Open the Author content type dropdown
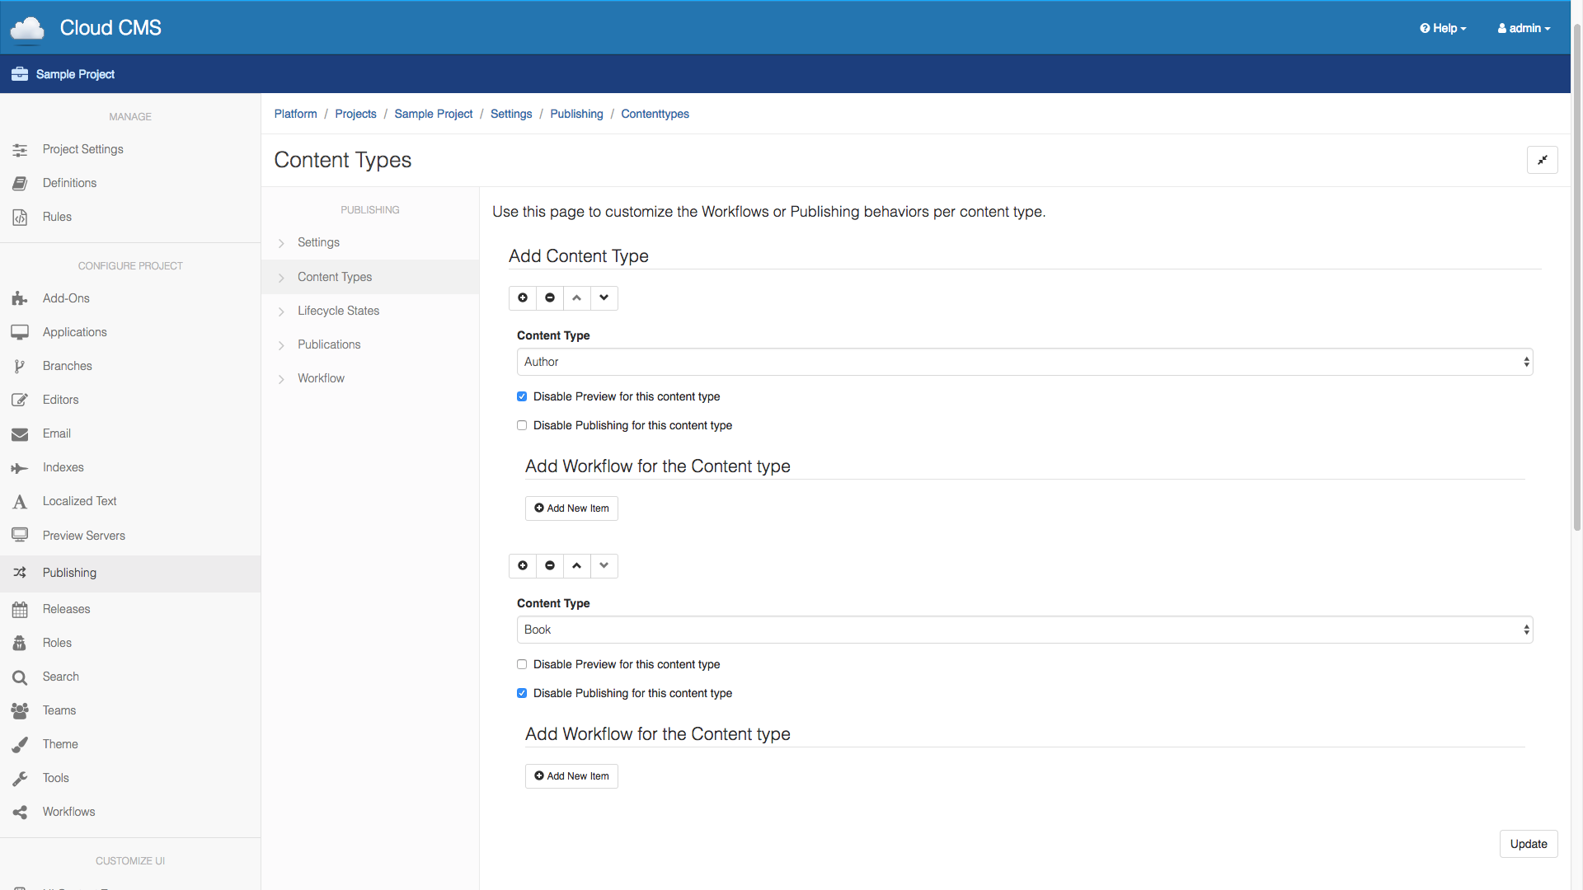Viewport: 1583px width, 890px height. (x=1024, y=362)
